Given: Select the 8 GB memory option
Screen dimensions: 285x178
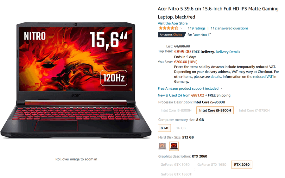Looking at the screenshot, I should (164, 128).
